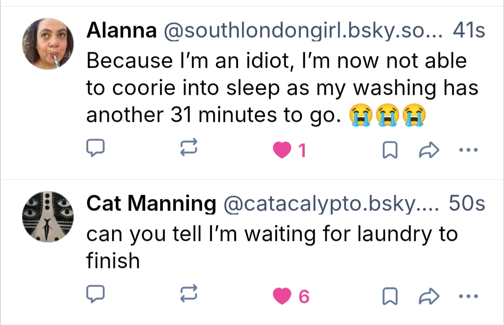The height and width of the screenshot is (325, 504).
Task: Open more options on Cat Manning's post
Action: (x=468, y=296)
